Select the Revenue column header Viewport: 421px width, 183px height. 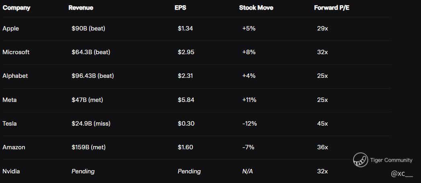[x=81, y=8]
